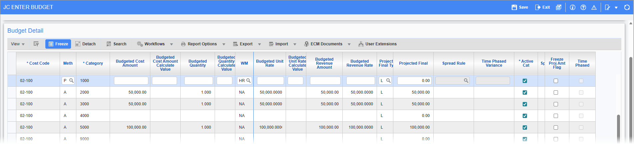Open Workflows in the toolbar
This screenshot has width=634, height=144.
(x=151, y=44)
